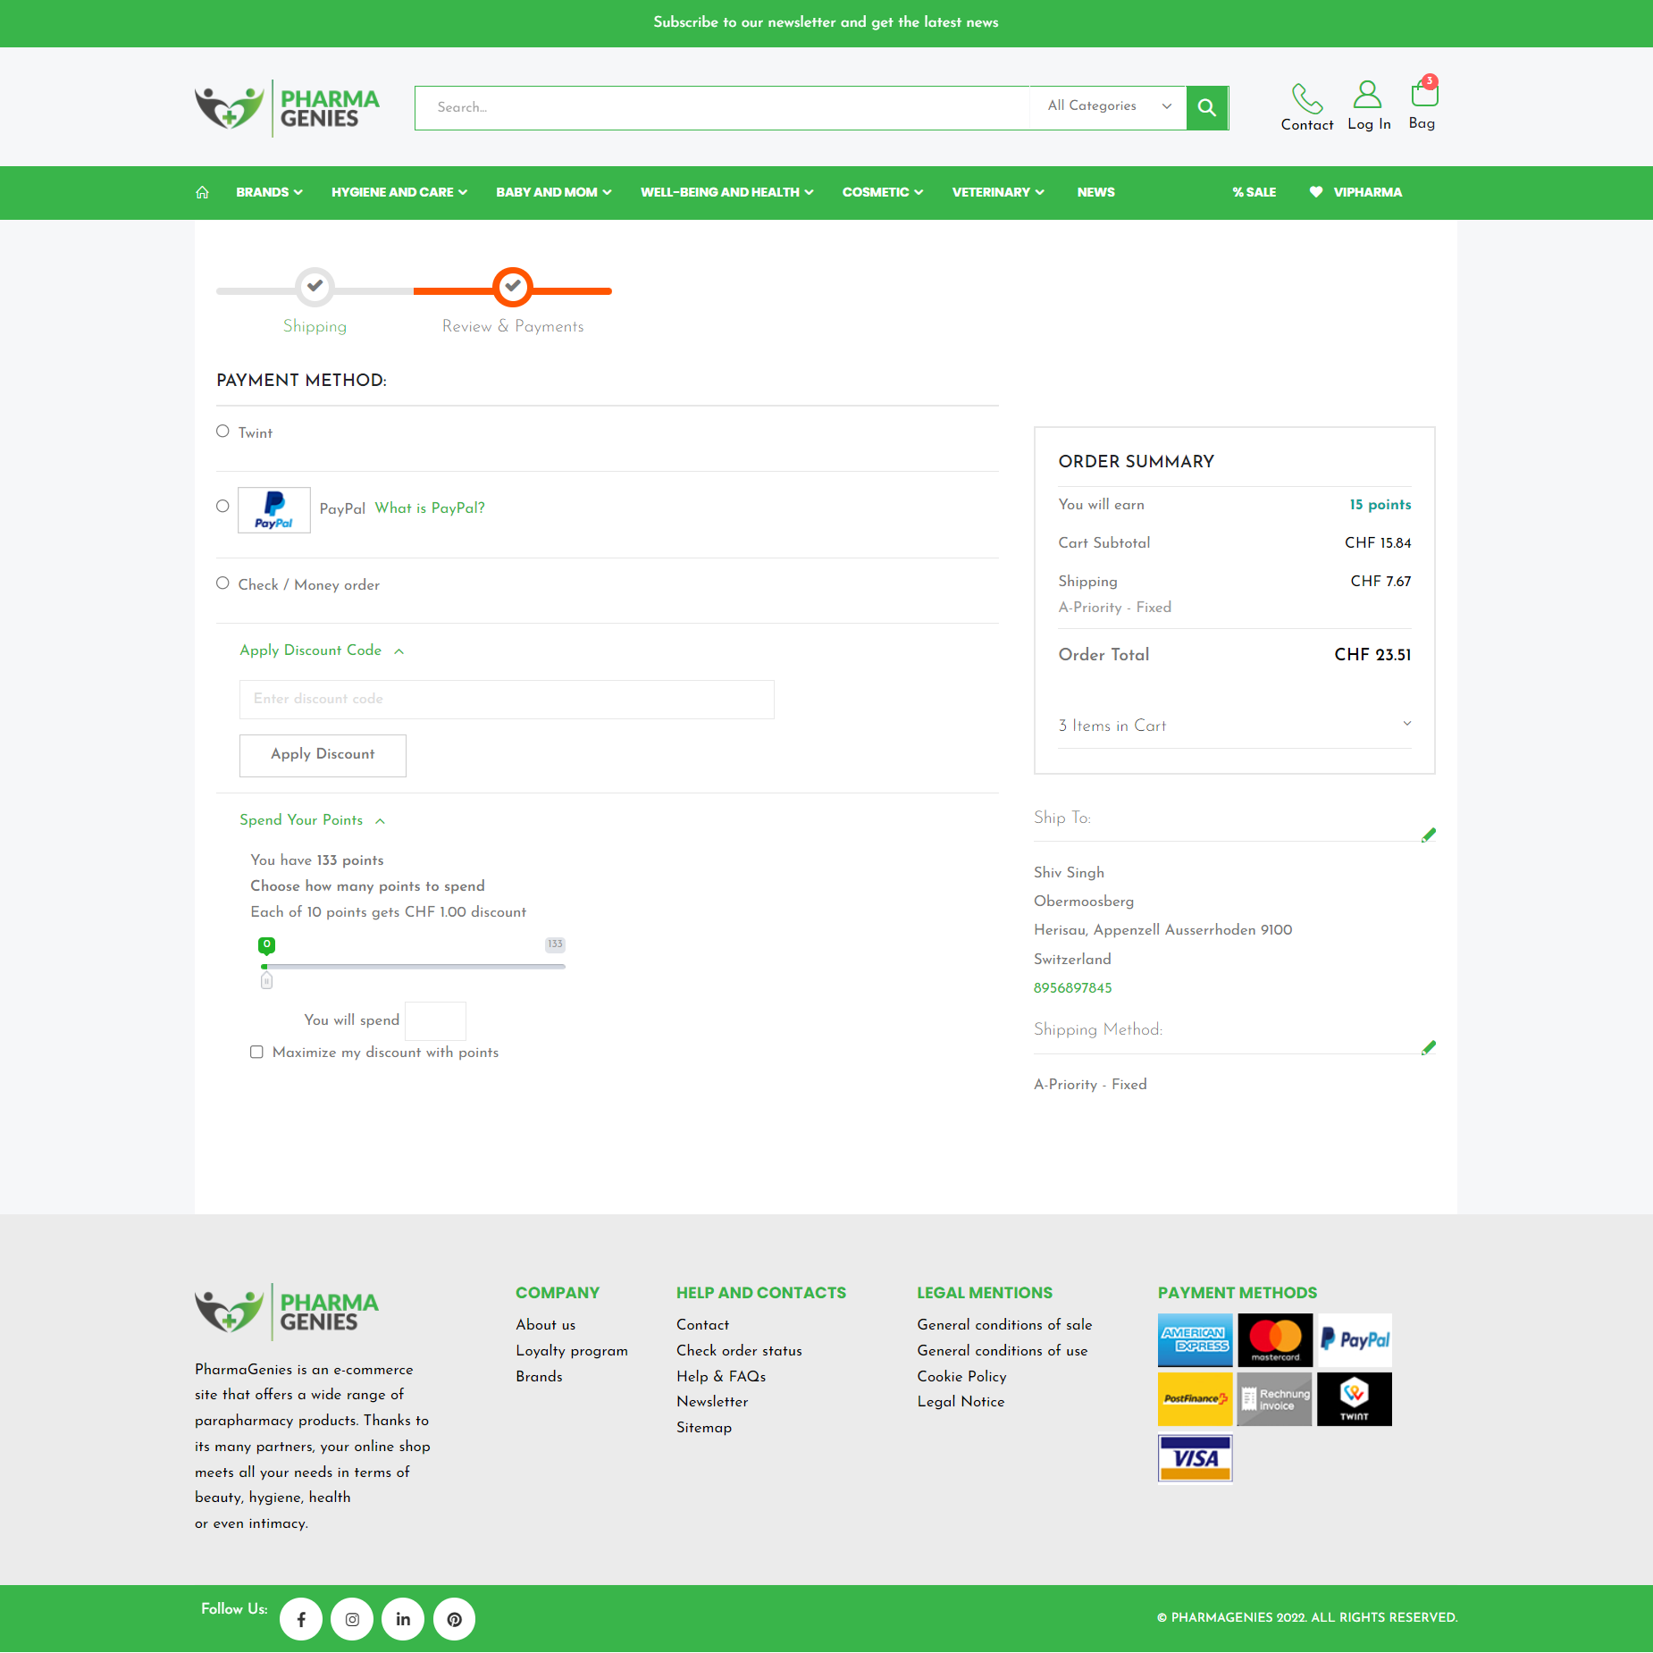Select PayPal payment radio button
Viewport: 1653px width, 1653px height.
222,507
